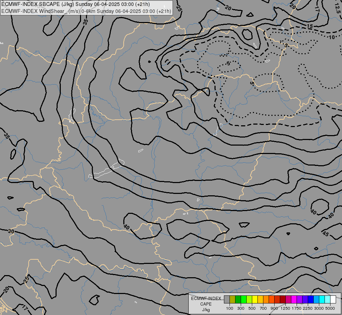Click the J/kg unit label in legend
This screenshot has width=342, height=315.
(206, 310)
